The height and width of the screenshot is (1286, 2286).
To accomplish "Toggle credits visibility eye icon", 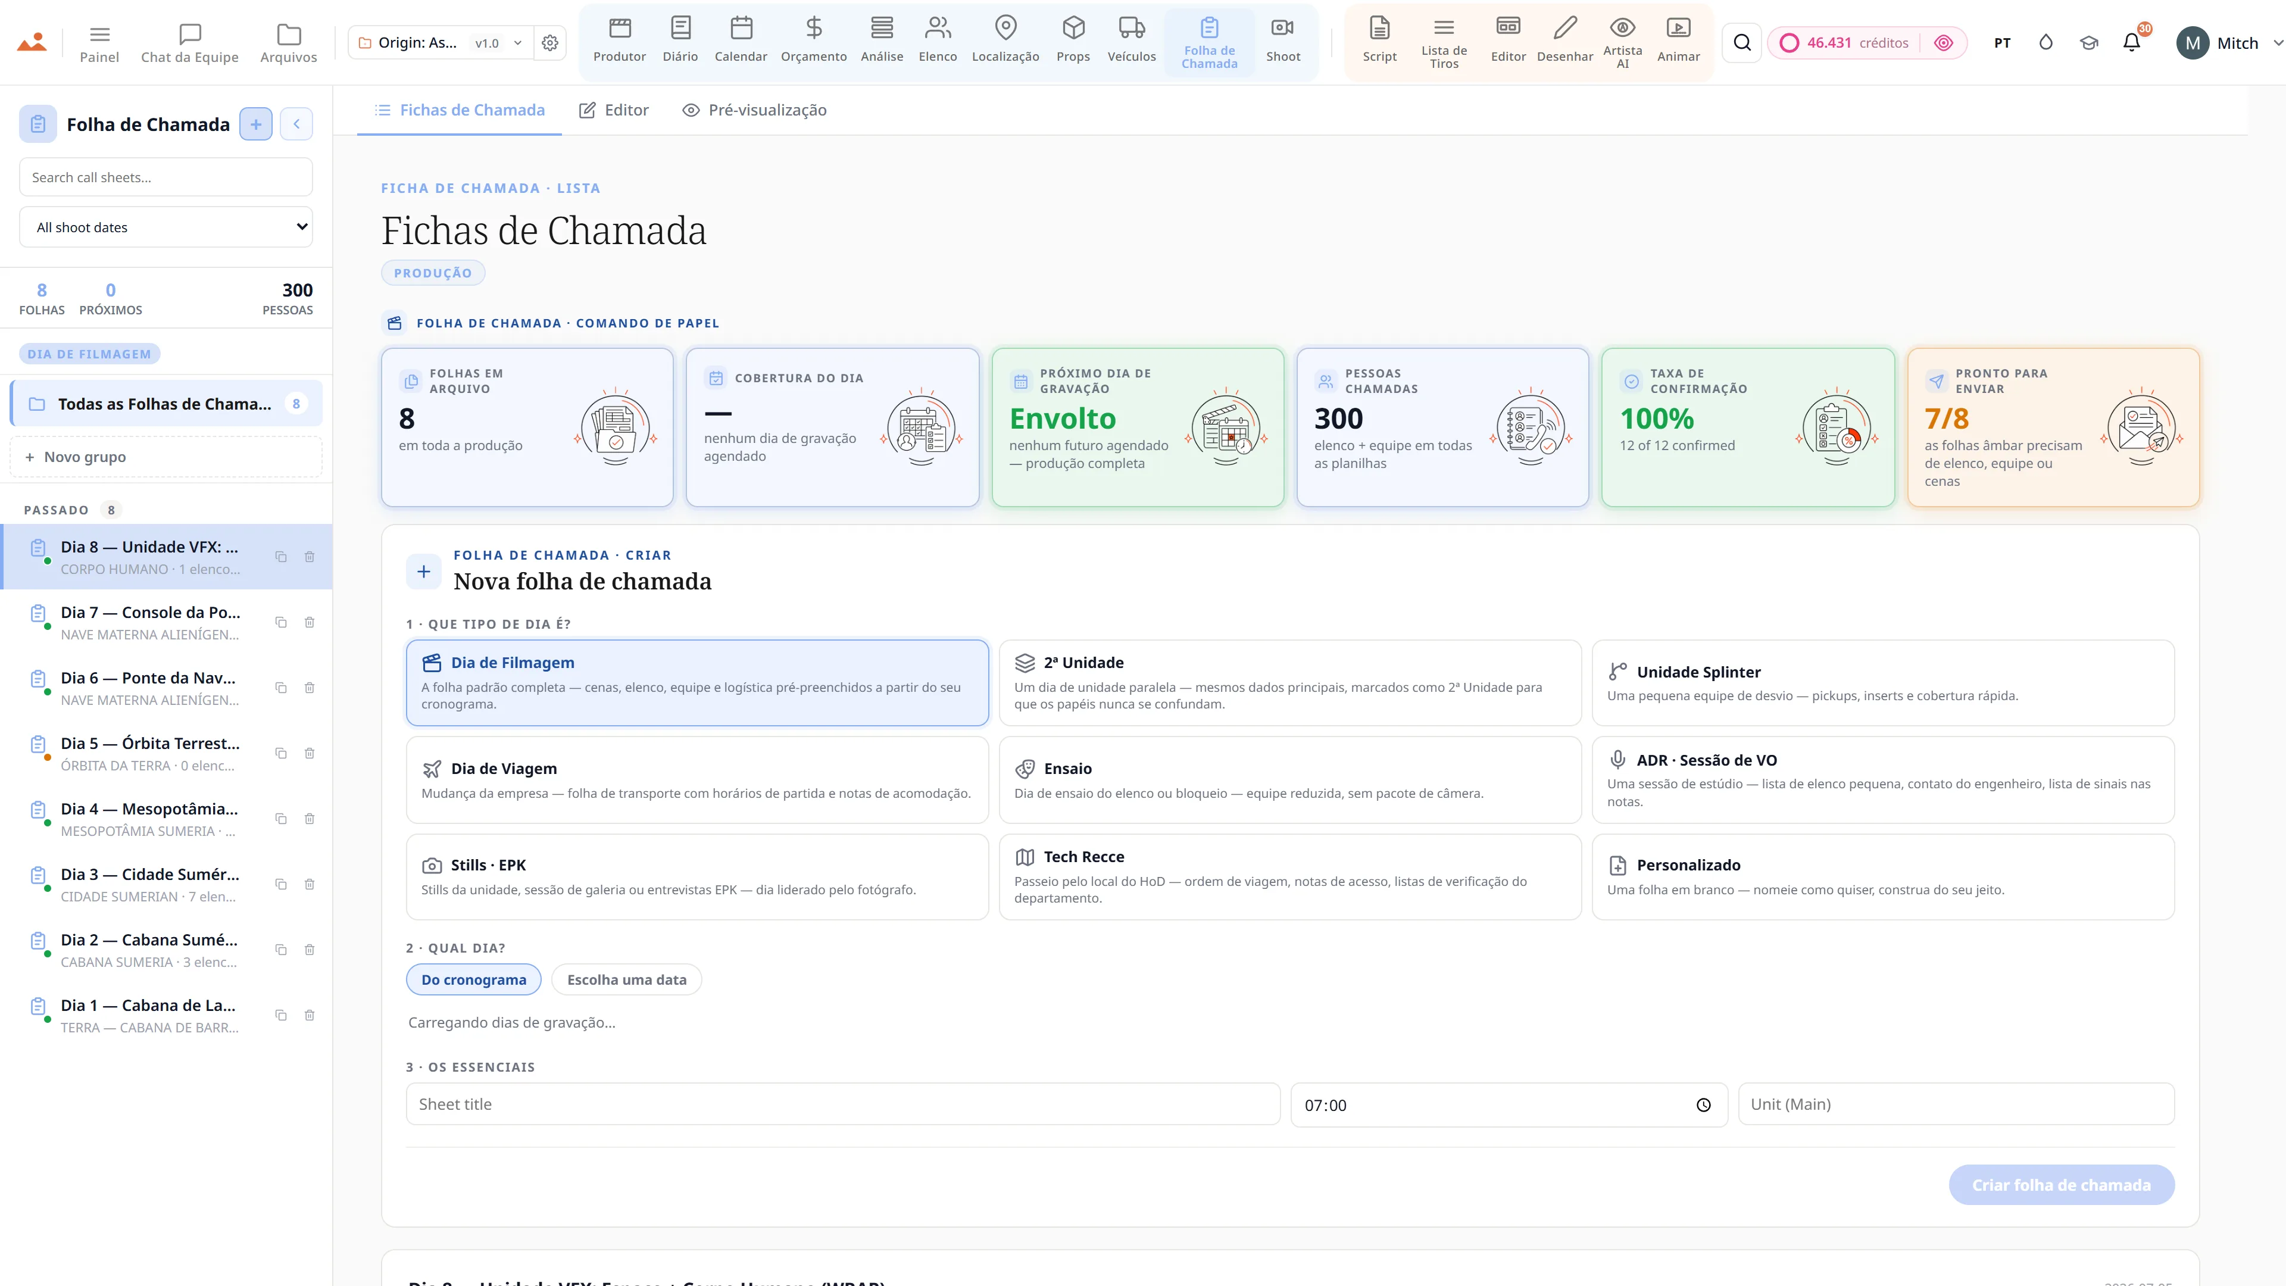I will (x=1944, y=43).
